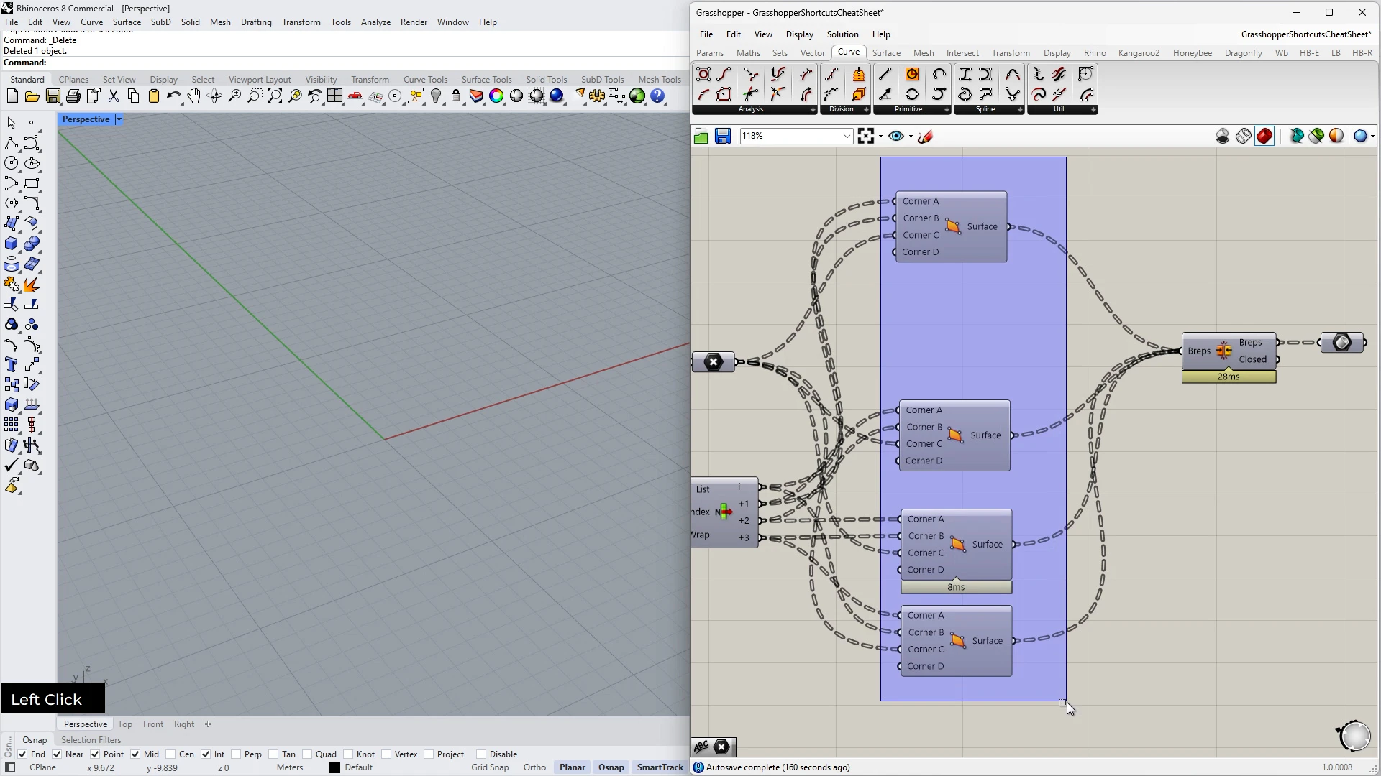Click the black Default layer color swatch

point(334,767)
